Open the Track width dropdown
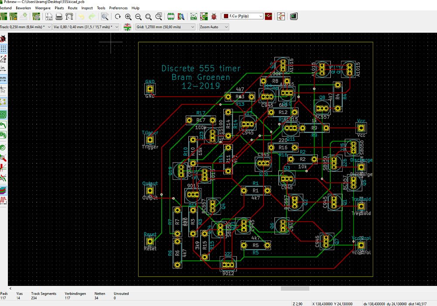This screenshot has width=437, height=306. 26,27
